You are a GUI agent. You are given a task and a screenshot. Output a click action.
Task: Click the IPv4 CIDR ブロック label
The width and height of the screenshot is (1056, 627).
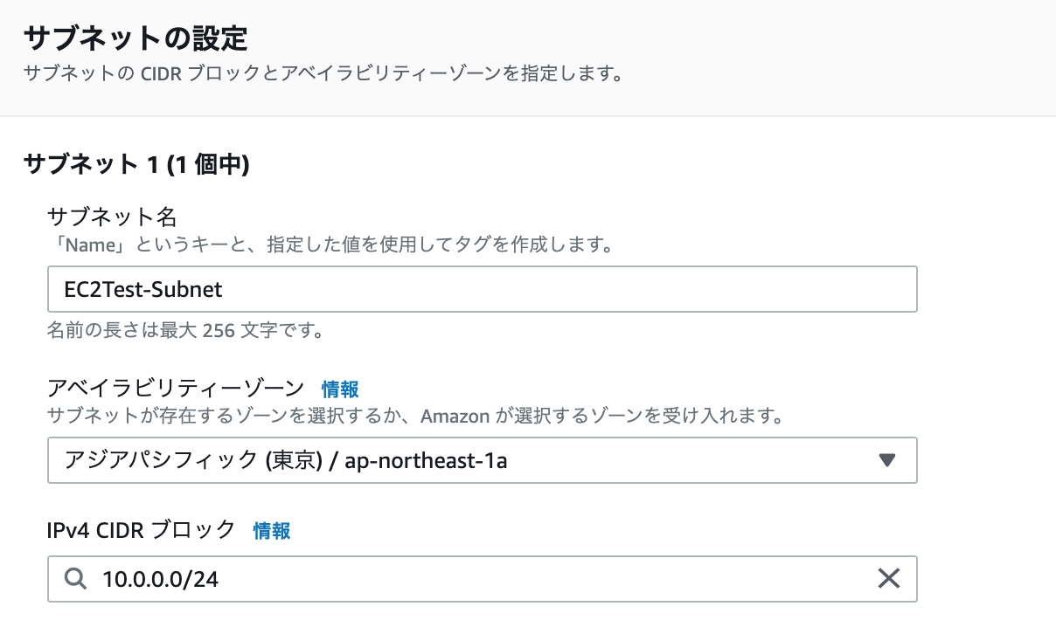[x=142, y=529]
